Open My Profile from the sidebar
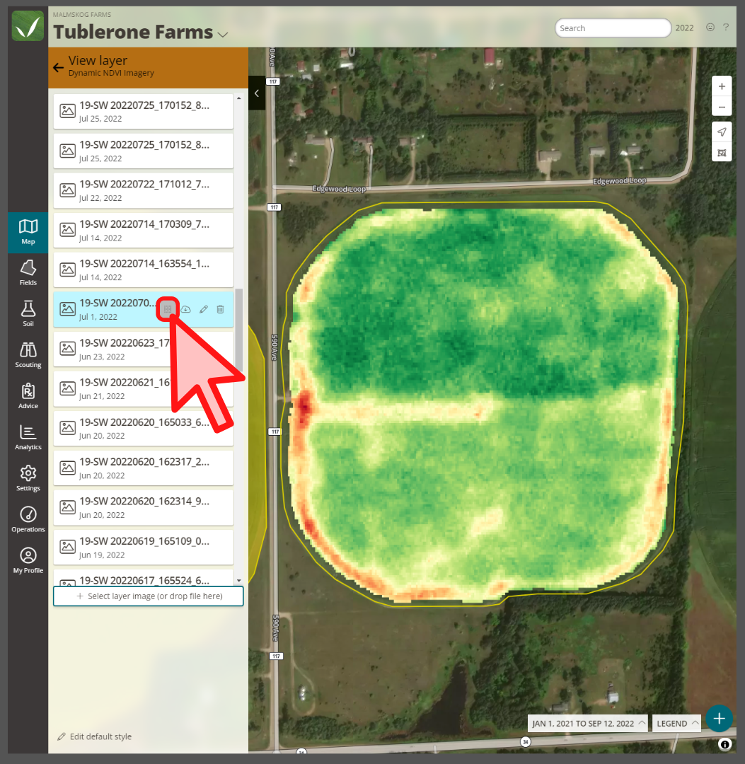Screen dimensions: 745x764 28,558
